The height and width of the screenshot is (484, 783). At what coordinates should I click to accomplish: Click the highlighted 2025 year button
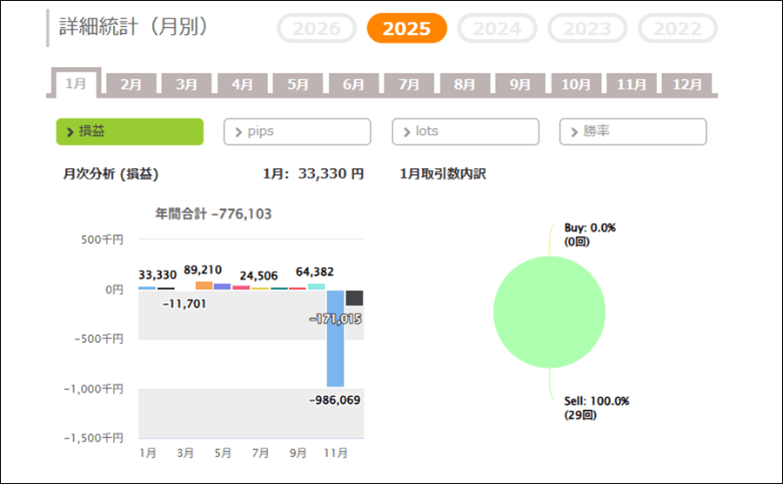406,29
